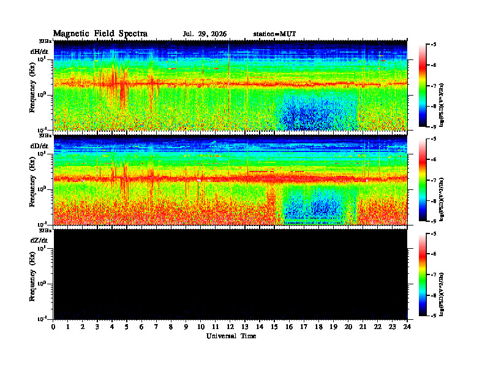Viewport: 485px width, 375px height.
Task: Click the "Universal Time" axis title
Action: (x=231, y=336)
